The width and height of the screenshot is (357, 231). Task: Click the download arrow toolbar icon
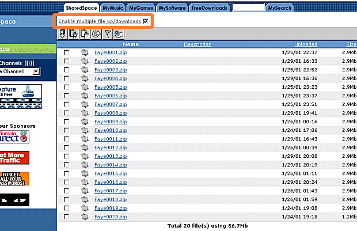[x=63, y=34]
